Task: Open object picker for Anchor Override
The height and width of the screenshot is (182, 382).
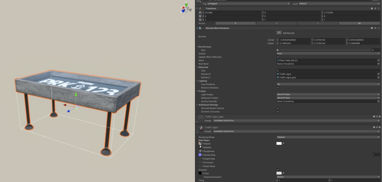Action: point(379,101)
